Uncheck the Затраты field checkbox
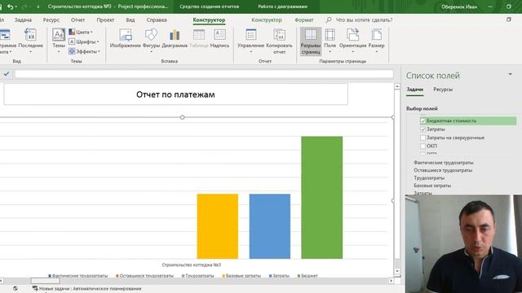The image size is (522, 293). 422,129
